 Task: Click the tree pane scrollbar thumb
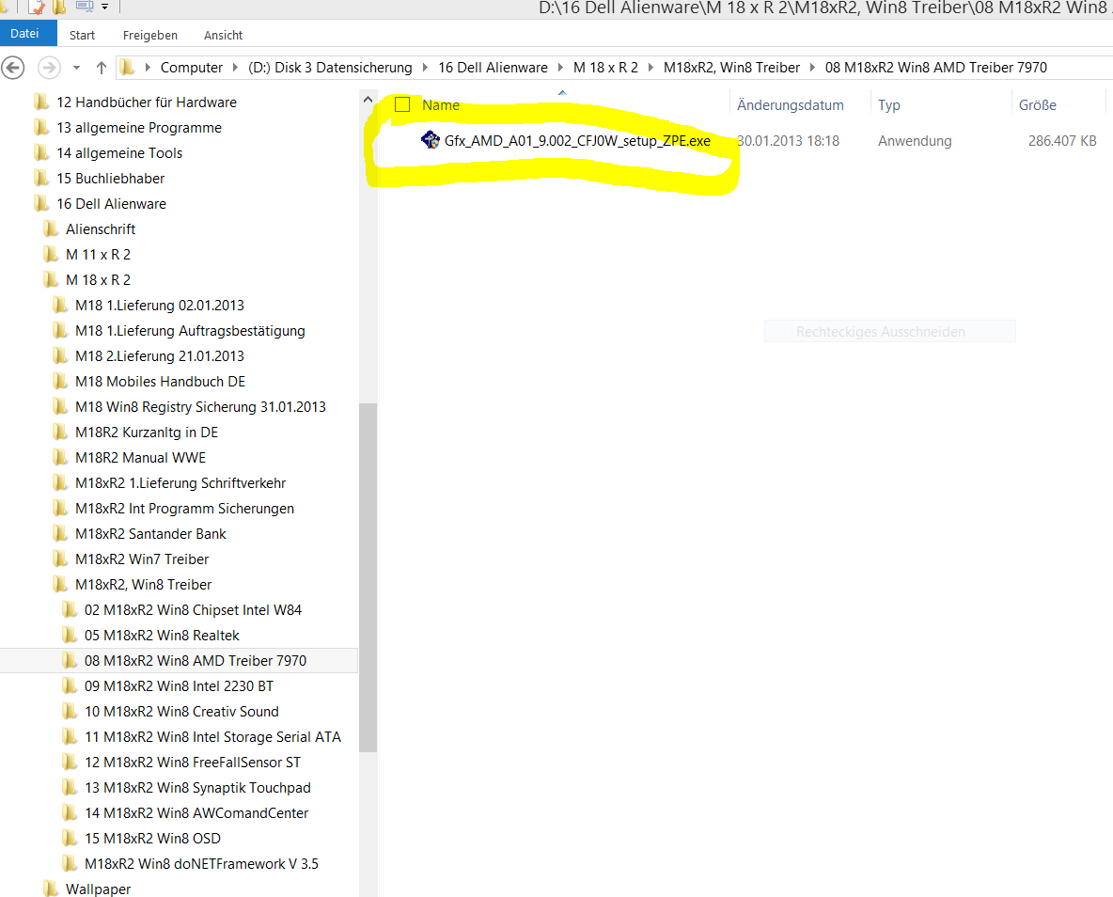[368, 577]
